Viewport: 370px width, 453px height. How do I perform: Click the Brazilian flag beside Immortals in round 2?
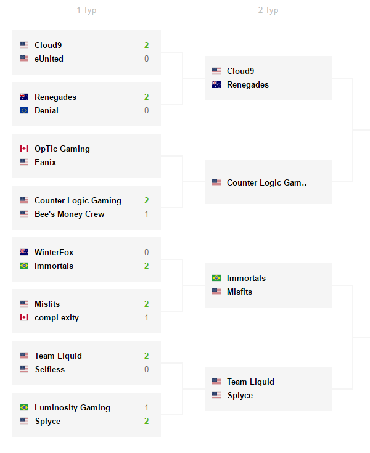[x=216, y=278]
